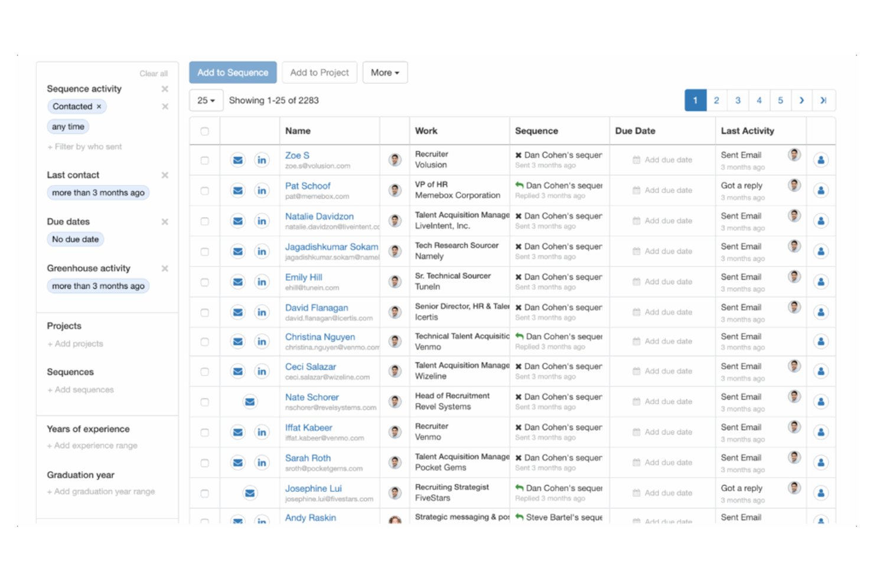Select checkbox for Ceci Salazar row

click(204, 372)
